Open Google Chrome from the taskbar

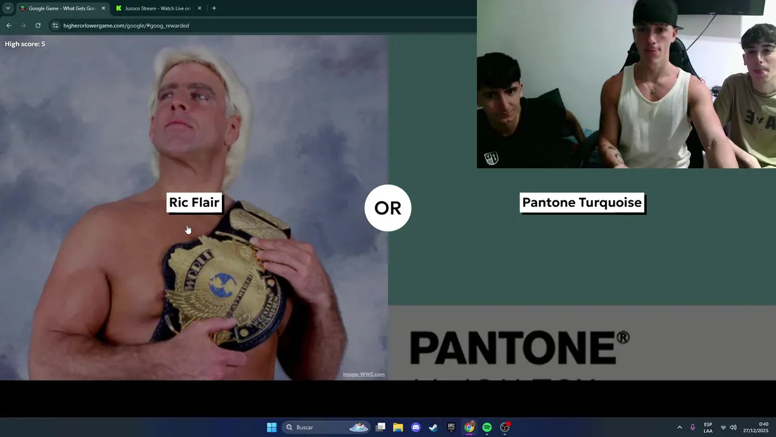point(469,427)
